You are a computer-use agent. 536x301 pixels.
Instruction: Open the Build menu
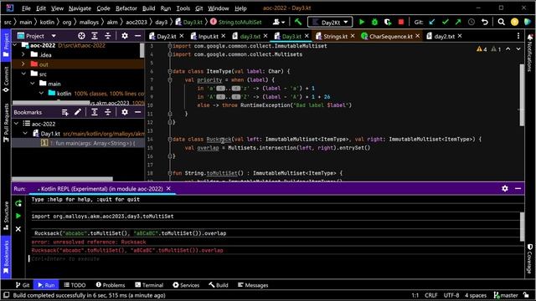pyautogui.click(x=149, y=8)
